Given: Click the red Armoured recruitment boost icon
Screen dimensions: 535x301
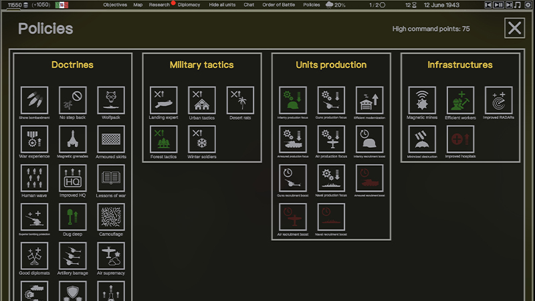Looking at the screenshot, I should [x=369, y=178].
